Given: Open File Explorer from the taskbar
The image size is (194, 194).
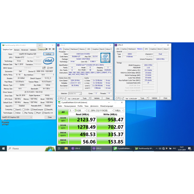Looking at the screenshot, I should coord(66,148).
